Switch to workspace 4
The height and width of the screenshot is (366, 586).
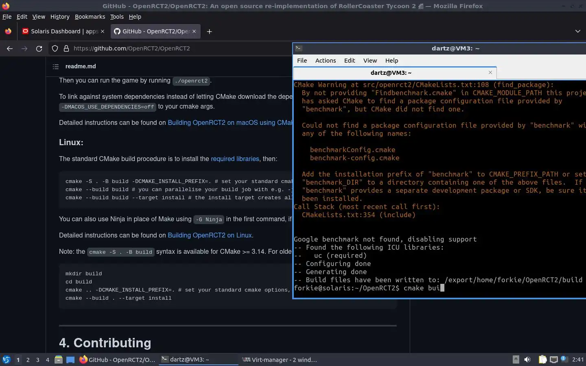[x=48, y=360]
